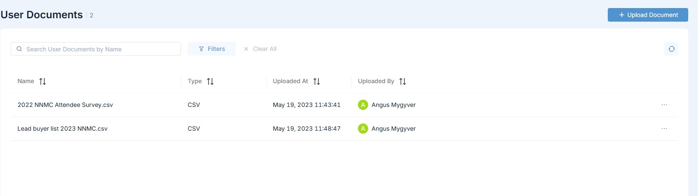Click Angus Mygyver avatar in first row
This screenshot has width=698, height=196.
click(363, 105)
